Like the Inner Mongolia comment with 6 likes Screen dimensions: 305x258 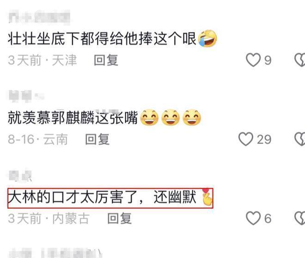pos(253,218)
